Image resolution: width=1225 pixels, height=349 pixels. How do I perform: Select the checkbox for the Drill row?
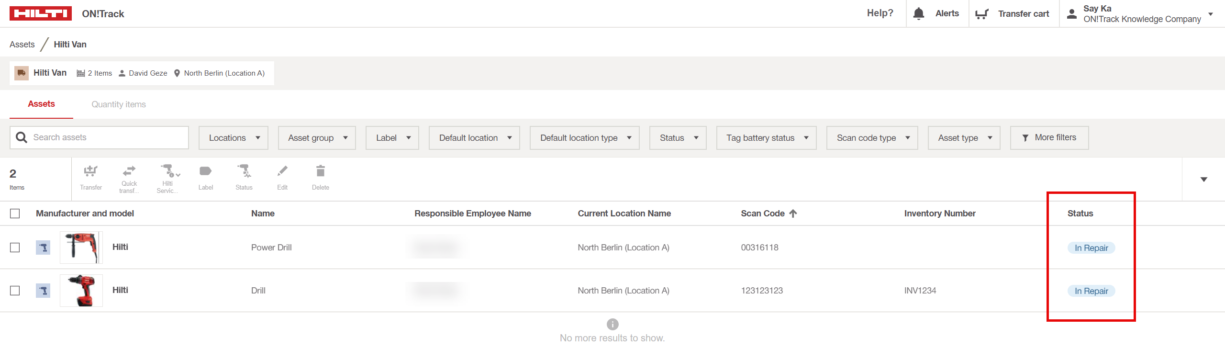15,291
